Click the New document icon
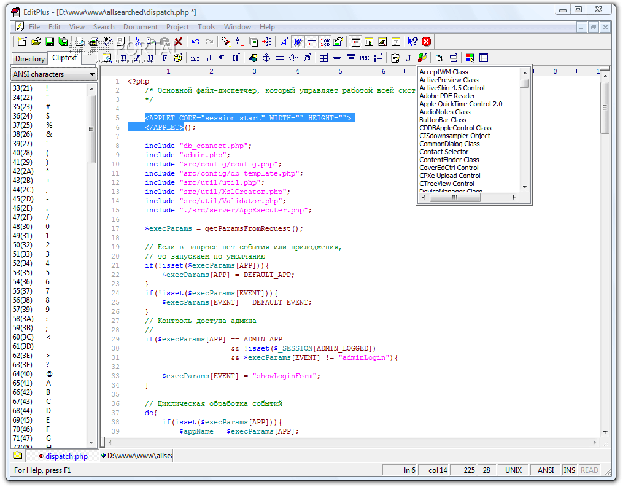Viewport: 623px width, 487px height. 23,42
